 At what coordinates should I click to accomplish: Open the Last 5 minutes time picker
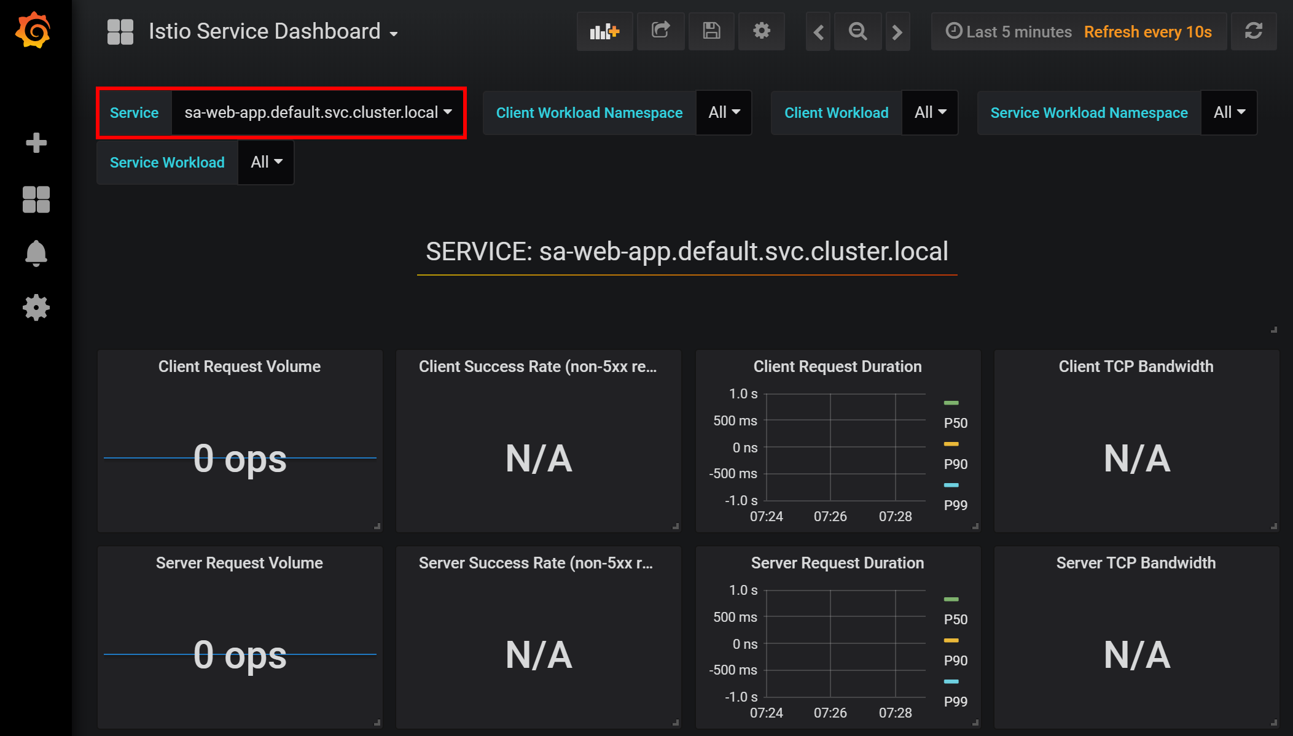pos(1009,32)
